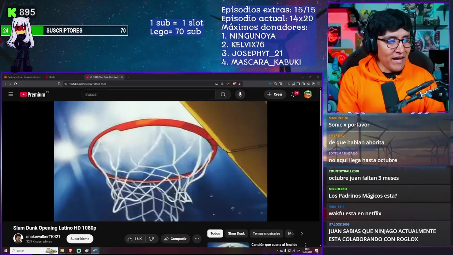Open suggested video Canción que suena al final
This screenshot has width=453, height=255.
click(274, 244)
